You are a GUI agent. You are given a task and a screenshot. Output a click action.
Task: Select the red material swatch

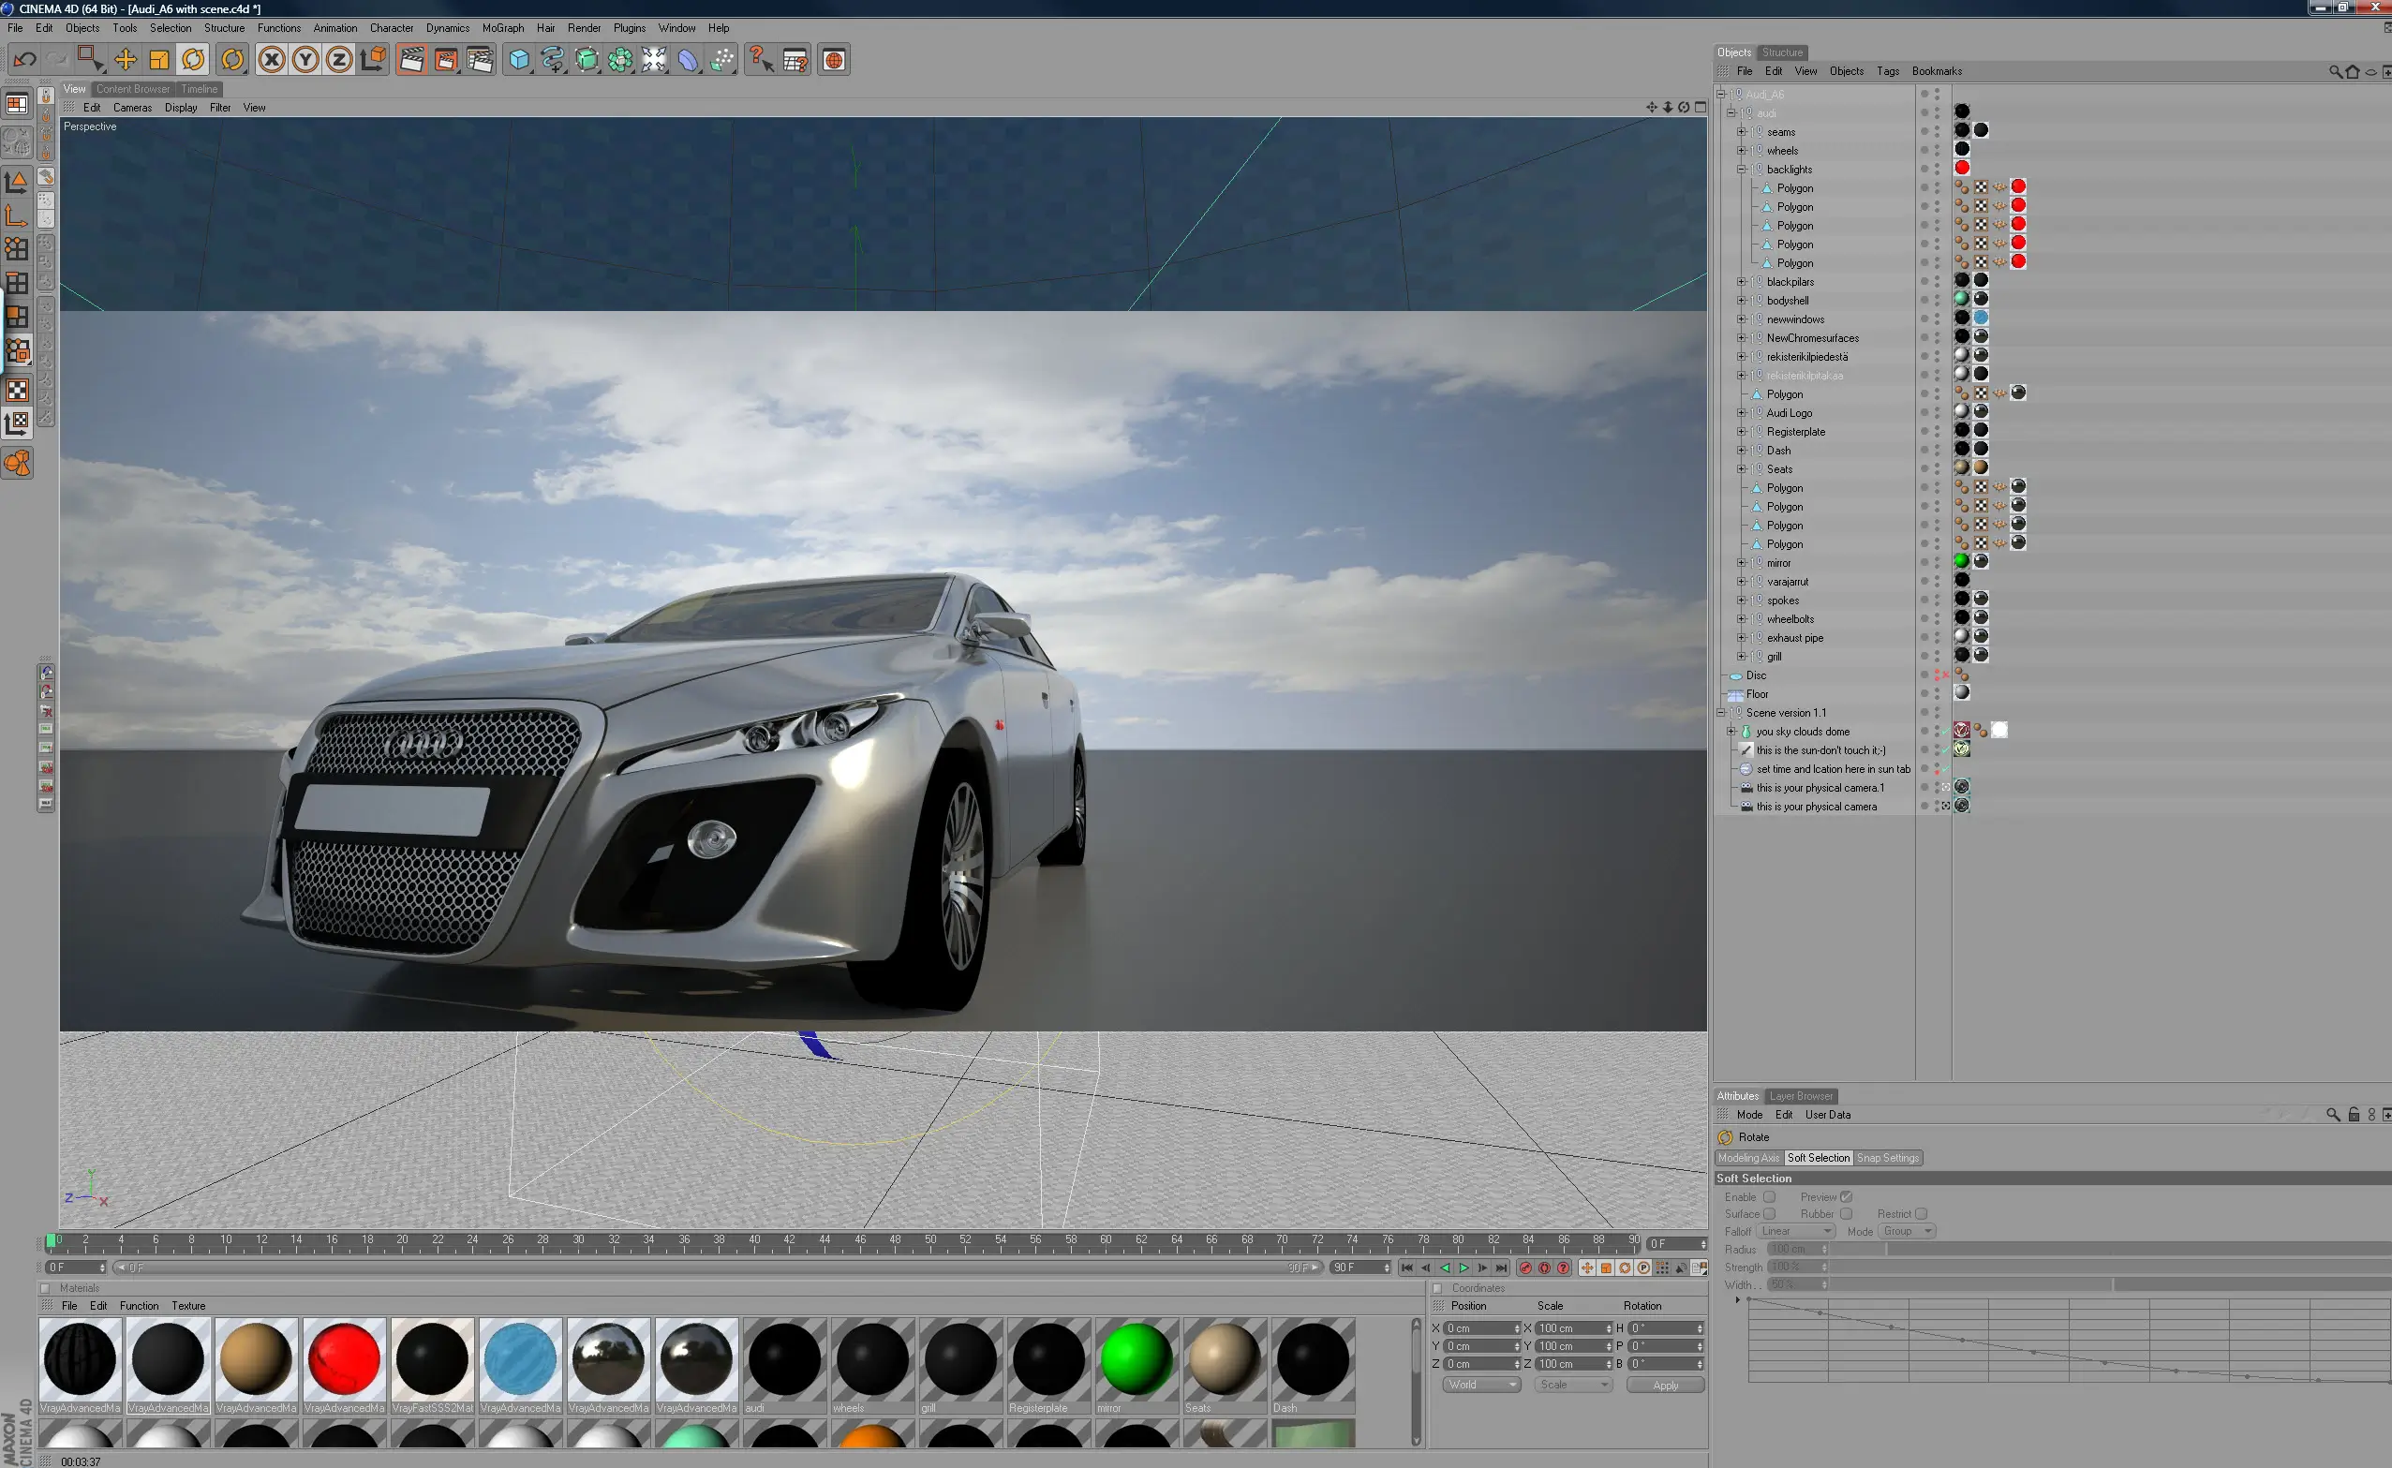pos(343,1358)
